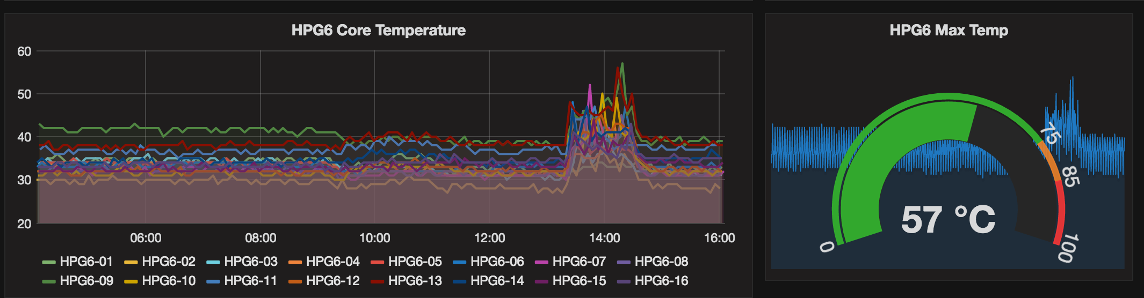
Task: Click the HPG6-13 legend label
Action: point(415,281)
